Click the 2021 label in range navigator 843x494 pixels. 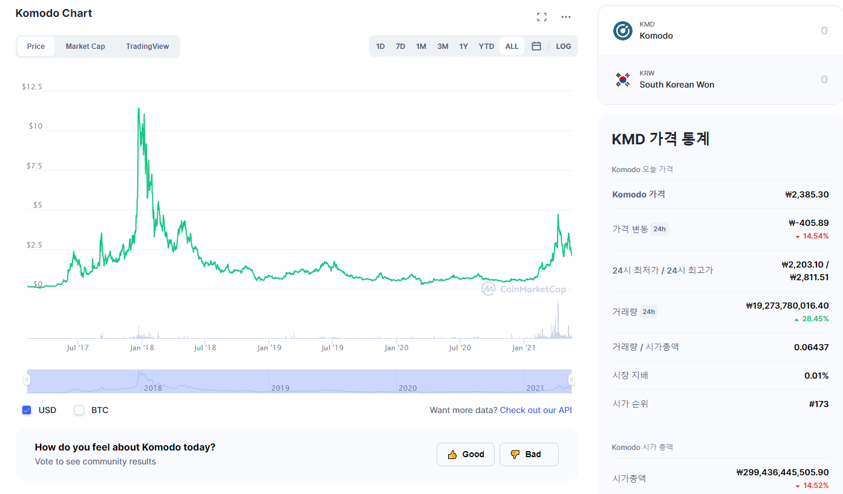[535, 388]
